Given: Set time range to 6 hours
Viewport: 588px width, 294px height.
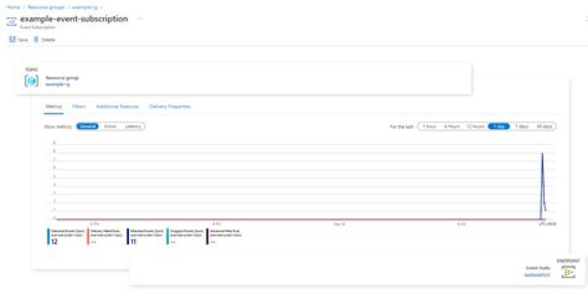Looking at the screenshot, I should (x=452, y=127).
